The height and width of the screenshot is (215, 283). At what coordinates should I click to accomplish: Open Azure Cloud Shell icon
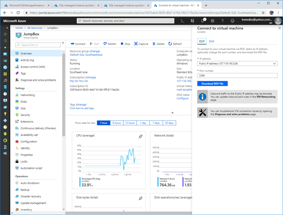[182, 21]
